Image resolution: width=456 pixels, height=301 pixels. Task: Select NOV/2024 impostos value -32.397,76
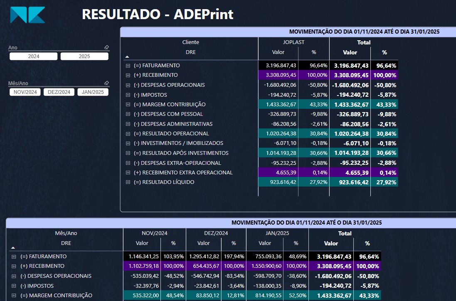tap(146, 286)
